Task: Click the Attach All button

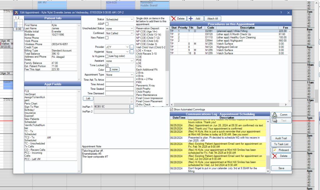Action: [x=212, y=18]
